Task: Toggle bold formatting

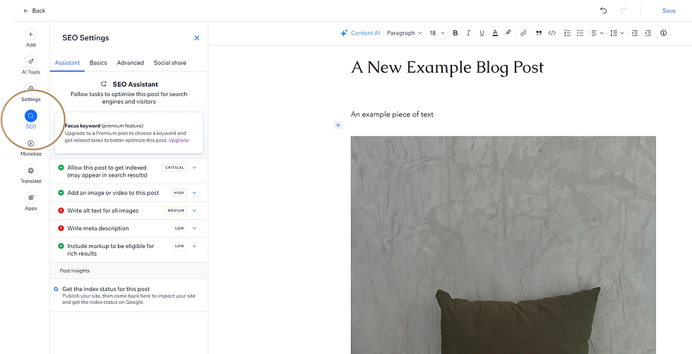Action: point(455,33)
